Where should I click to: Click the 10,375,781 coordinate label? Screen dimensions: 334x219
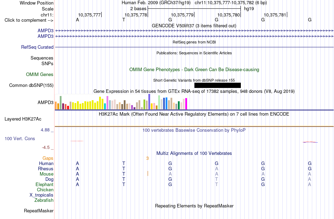coord(275,15)
